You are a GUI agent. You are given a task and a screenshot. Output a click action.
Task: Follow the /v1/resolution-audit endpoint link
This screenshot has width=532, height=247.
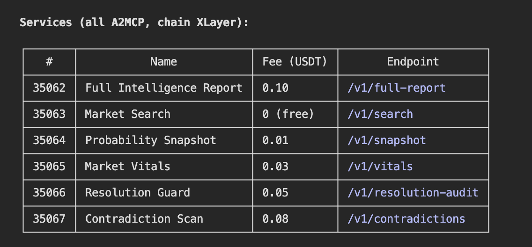[413, 192]
